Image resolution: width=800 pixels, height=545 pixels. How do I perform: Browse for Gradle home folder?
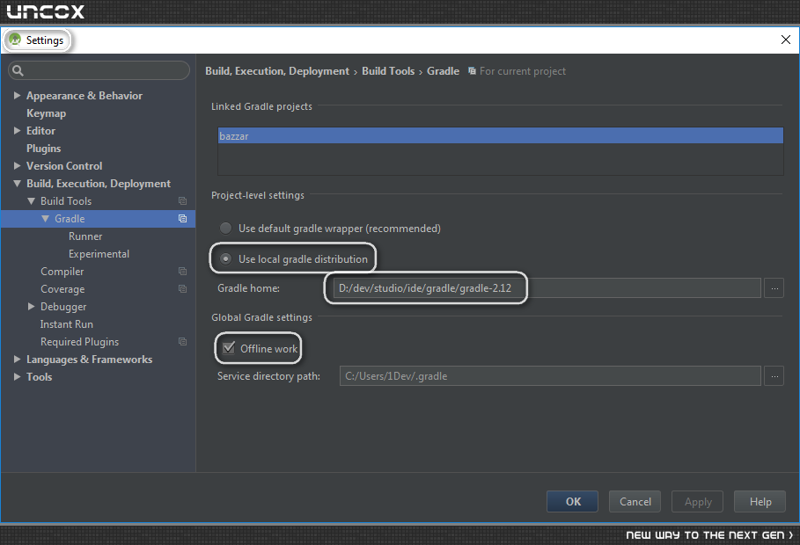(774, 288)
